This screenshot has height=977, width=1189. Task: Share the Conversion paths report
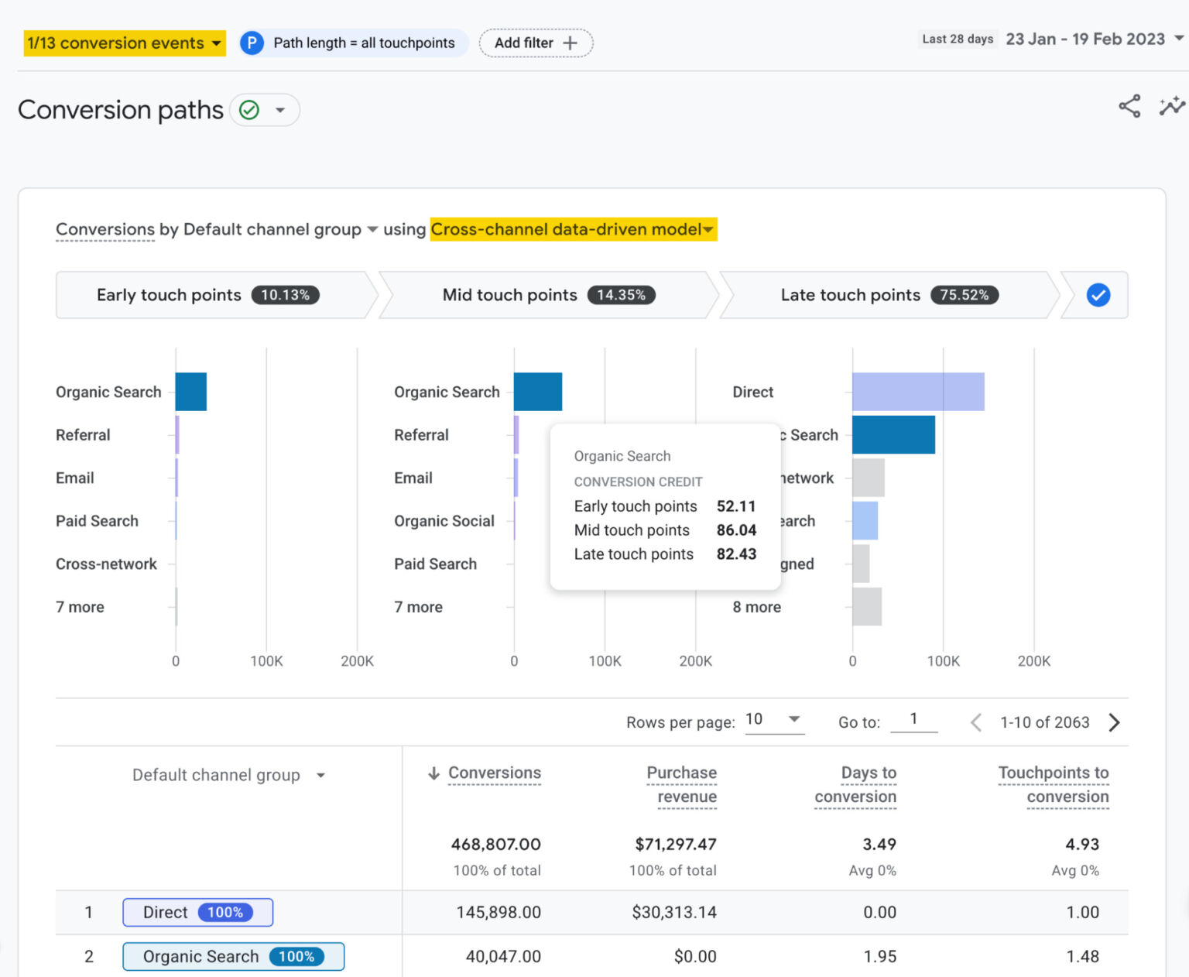1129,106
